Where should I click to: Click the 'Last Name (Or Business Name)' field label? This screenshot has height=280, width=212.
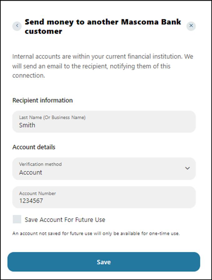coord(52,118)
